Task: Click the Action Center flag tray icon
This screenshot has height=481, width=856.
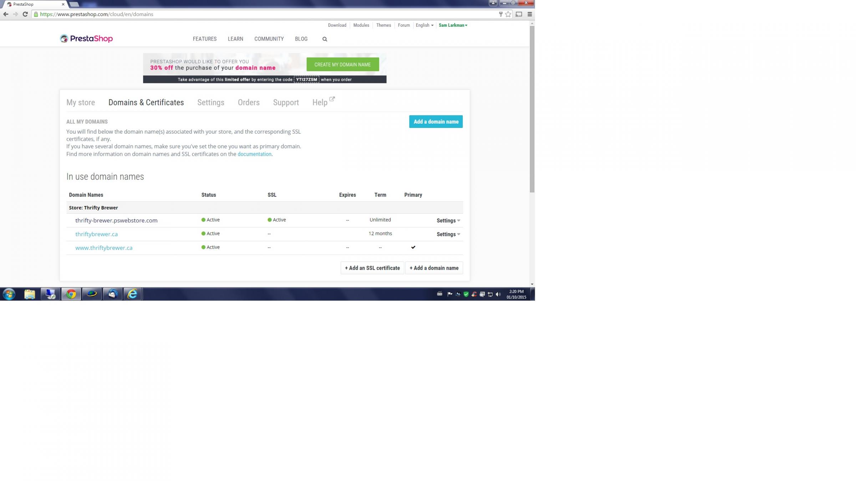Action: click(x=450, y=294)
